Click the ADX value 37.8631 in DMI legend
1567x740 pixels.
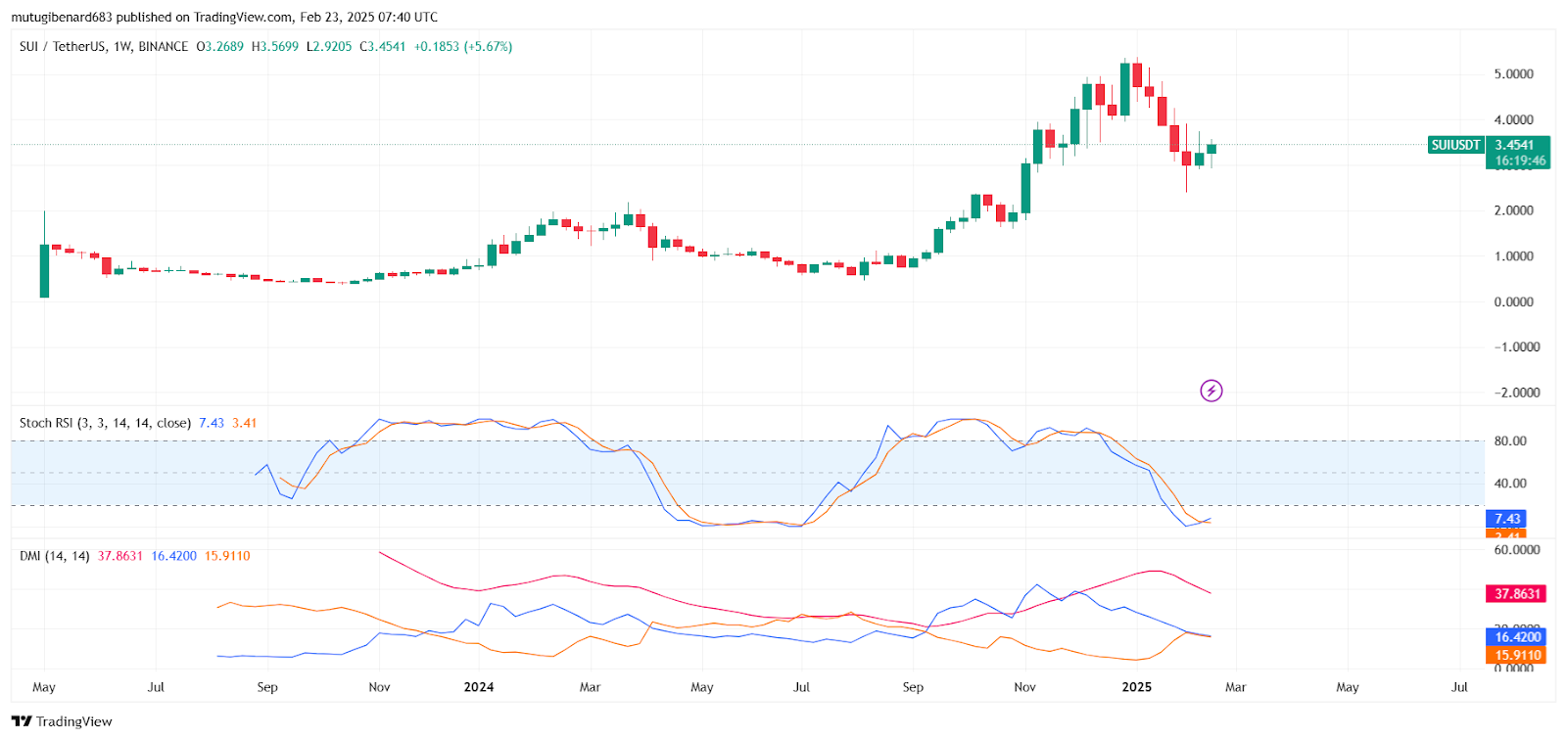pos(120,556)
